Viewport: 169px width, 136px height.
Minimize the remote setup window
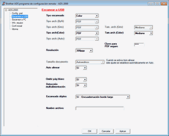coord(151,4)
